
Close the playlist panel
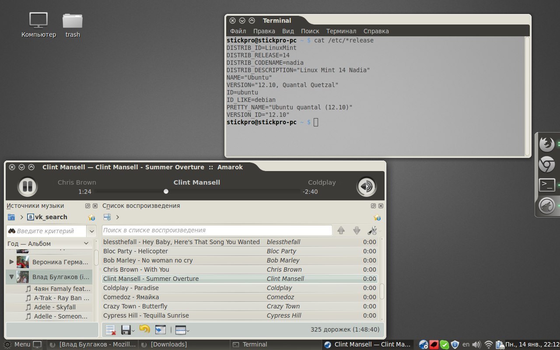(381, 206)
